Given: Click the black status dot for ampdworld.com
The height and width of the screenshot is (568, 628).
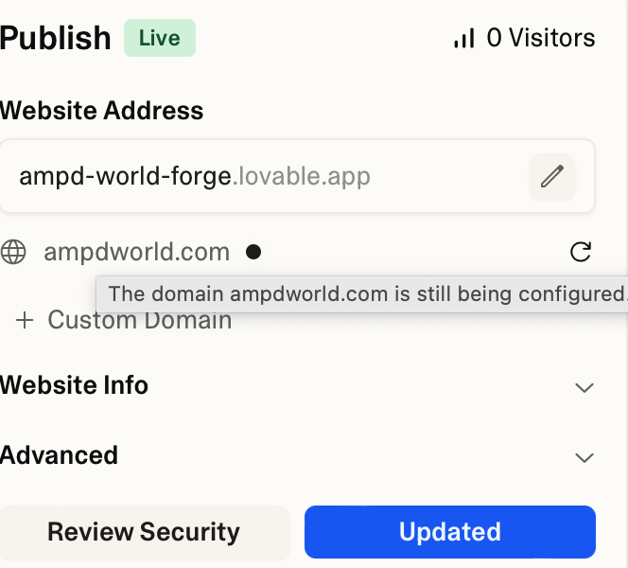Looking at the screenshot, I should 253,252.
